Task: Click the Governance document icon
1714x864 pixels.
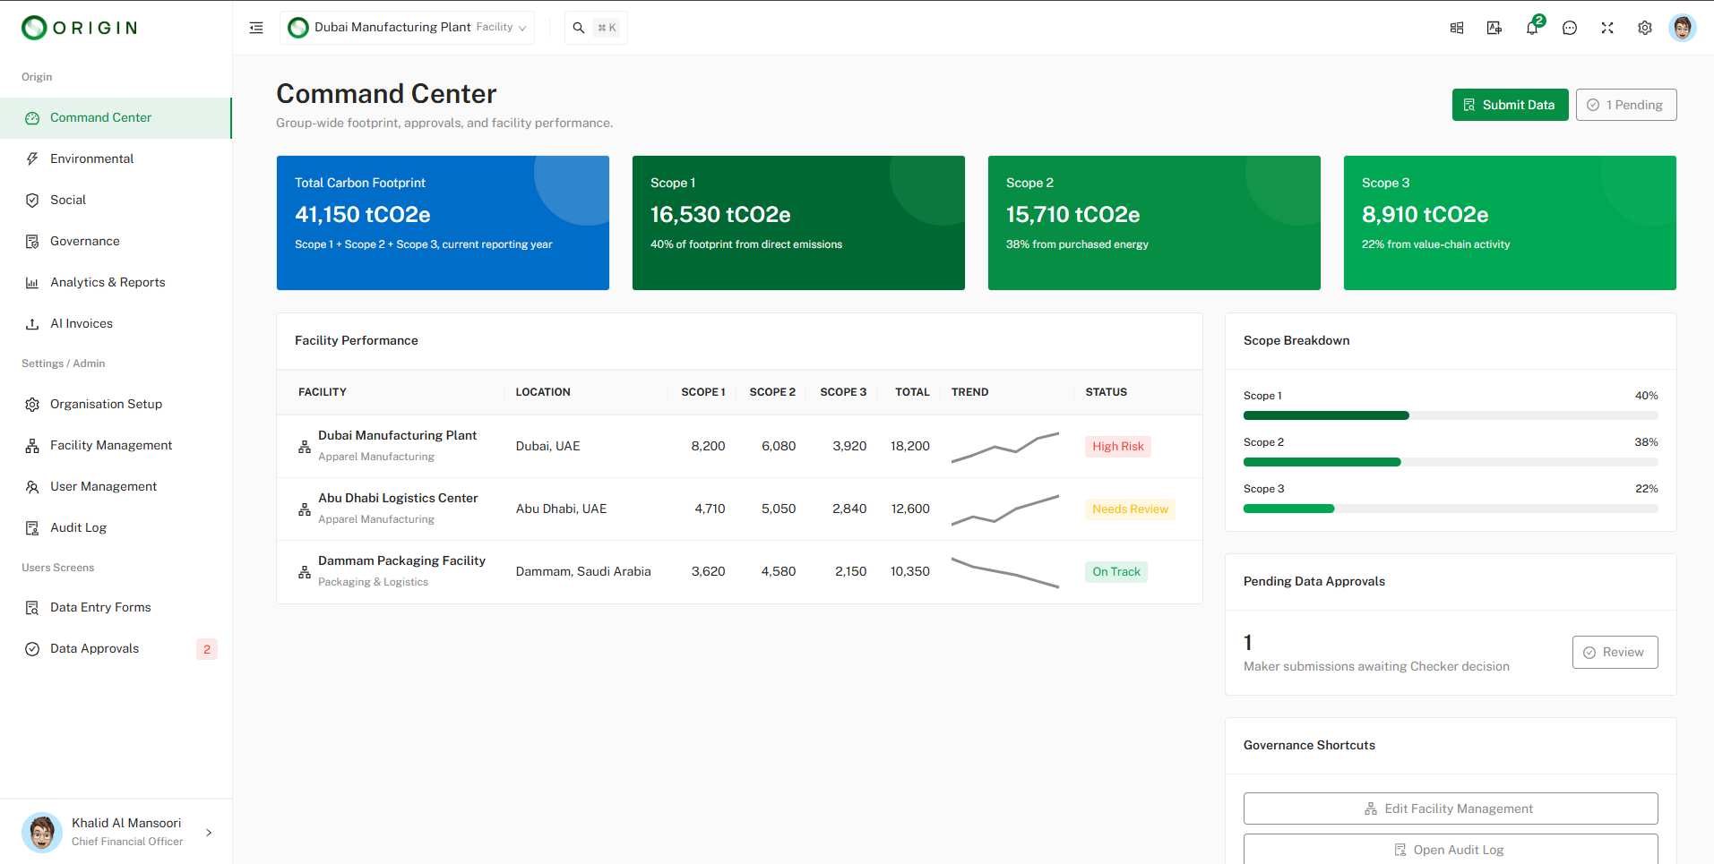Action: 32,242
